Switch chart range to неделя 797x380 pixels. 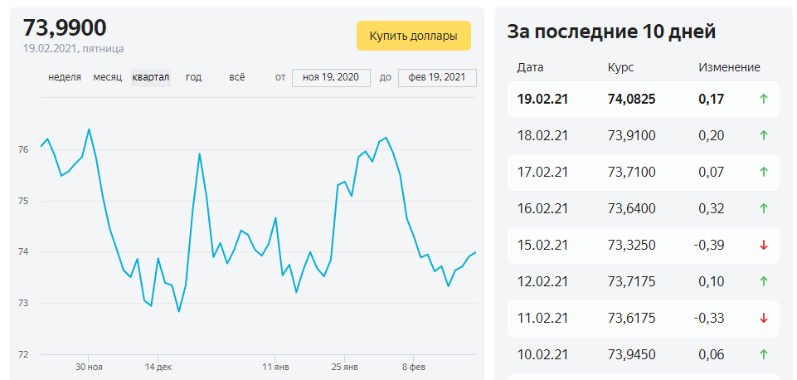[65, 77]
